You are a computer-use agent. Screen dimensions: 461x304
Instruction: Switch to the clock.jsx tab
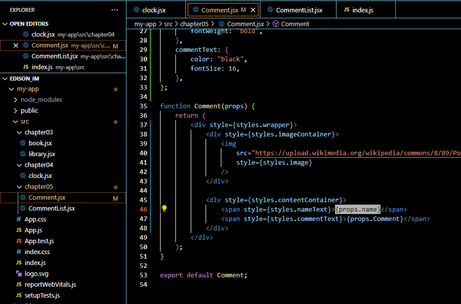coord(156,10)
